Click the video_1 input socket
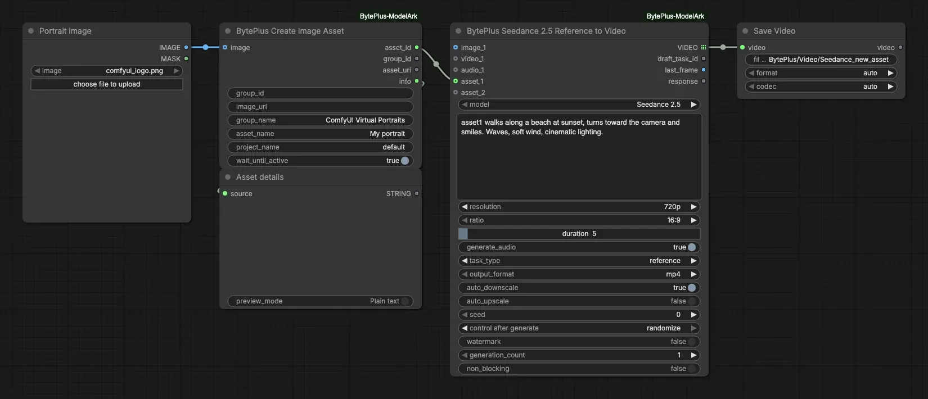 point(456,59)
